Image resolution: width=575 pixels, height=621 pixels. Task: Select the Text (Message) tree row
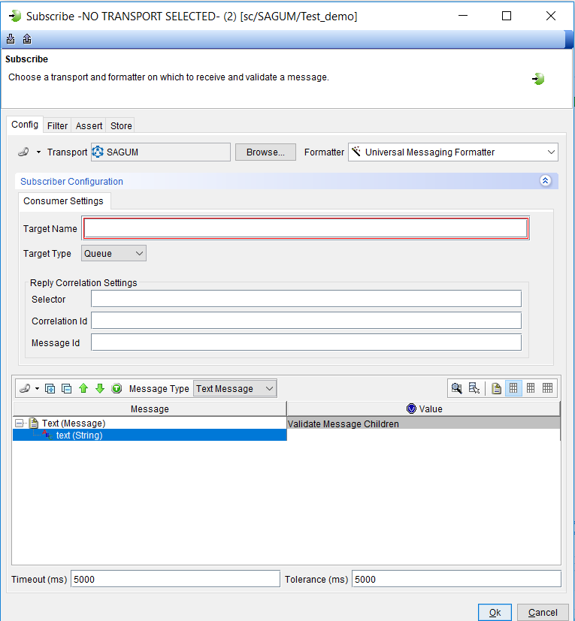(150, 423)
